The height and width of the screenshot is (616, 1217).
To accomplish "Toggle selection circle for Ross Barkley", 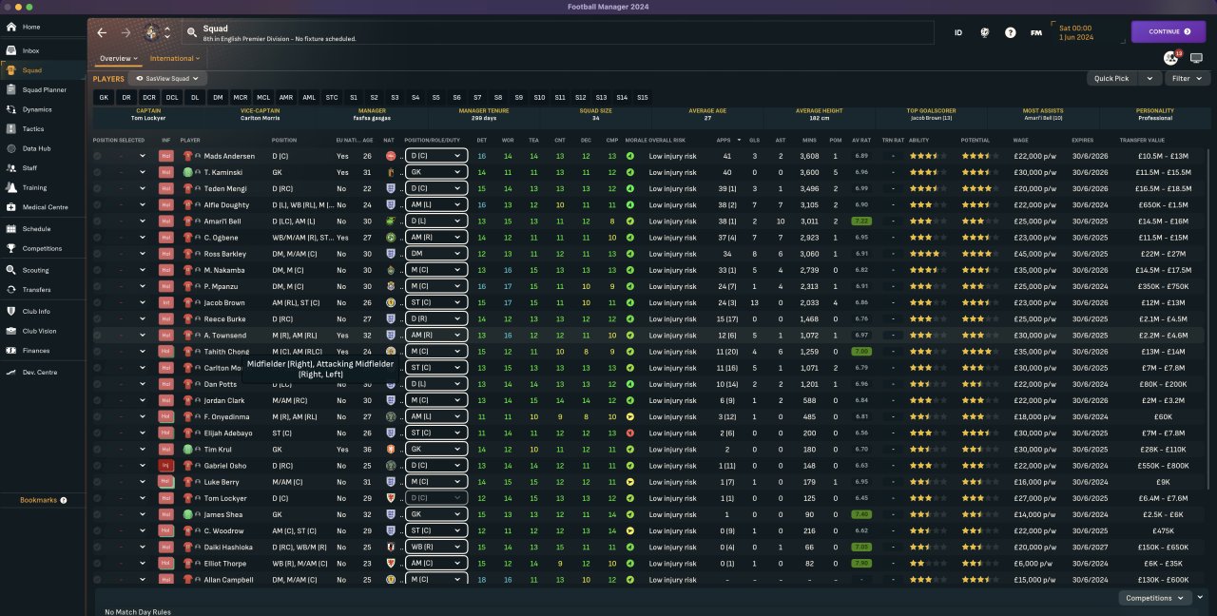I will point(97,254).
